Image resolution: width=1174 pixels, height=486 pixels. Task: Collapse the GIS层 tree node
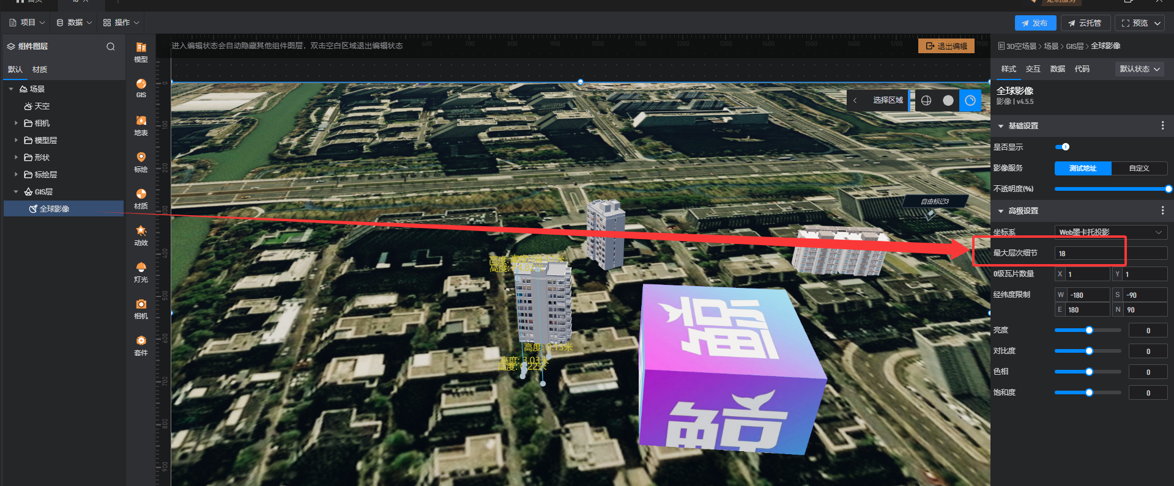(x=16, y=192)
